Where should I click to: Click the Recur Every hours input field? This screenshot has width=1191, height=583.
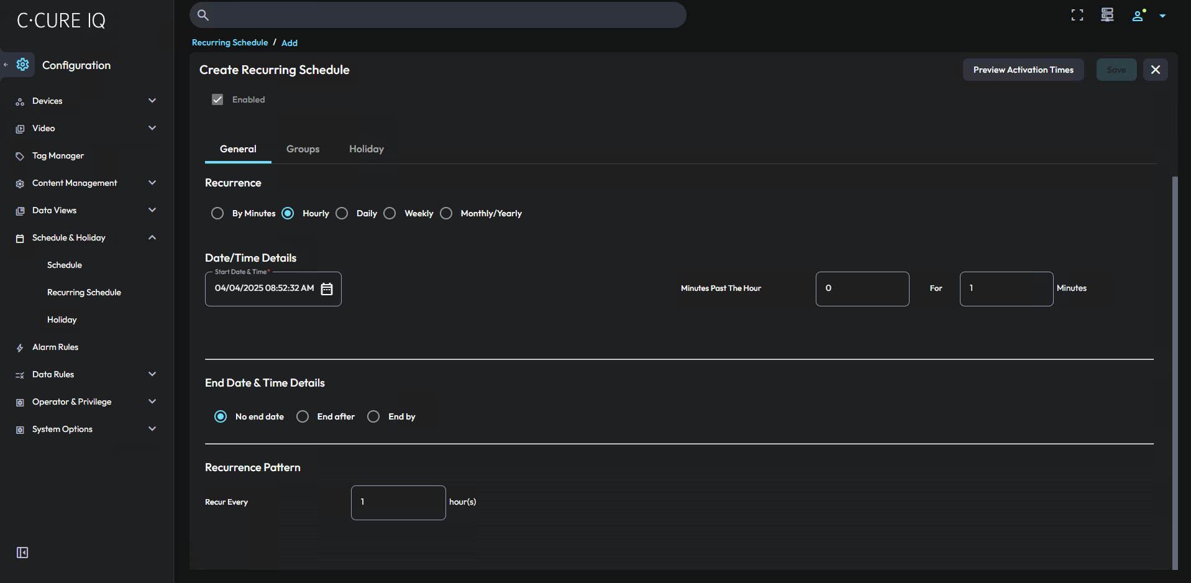(398, 502)
